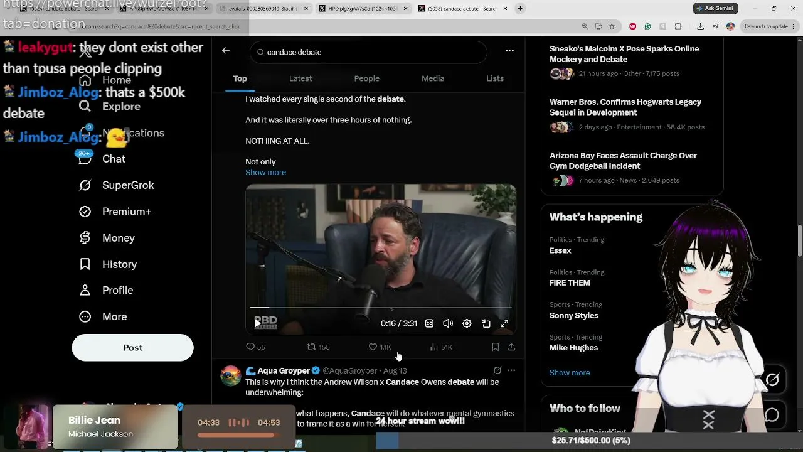
Task: Open Profile from the sidebar
Action: click(x=106, y=290)
